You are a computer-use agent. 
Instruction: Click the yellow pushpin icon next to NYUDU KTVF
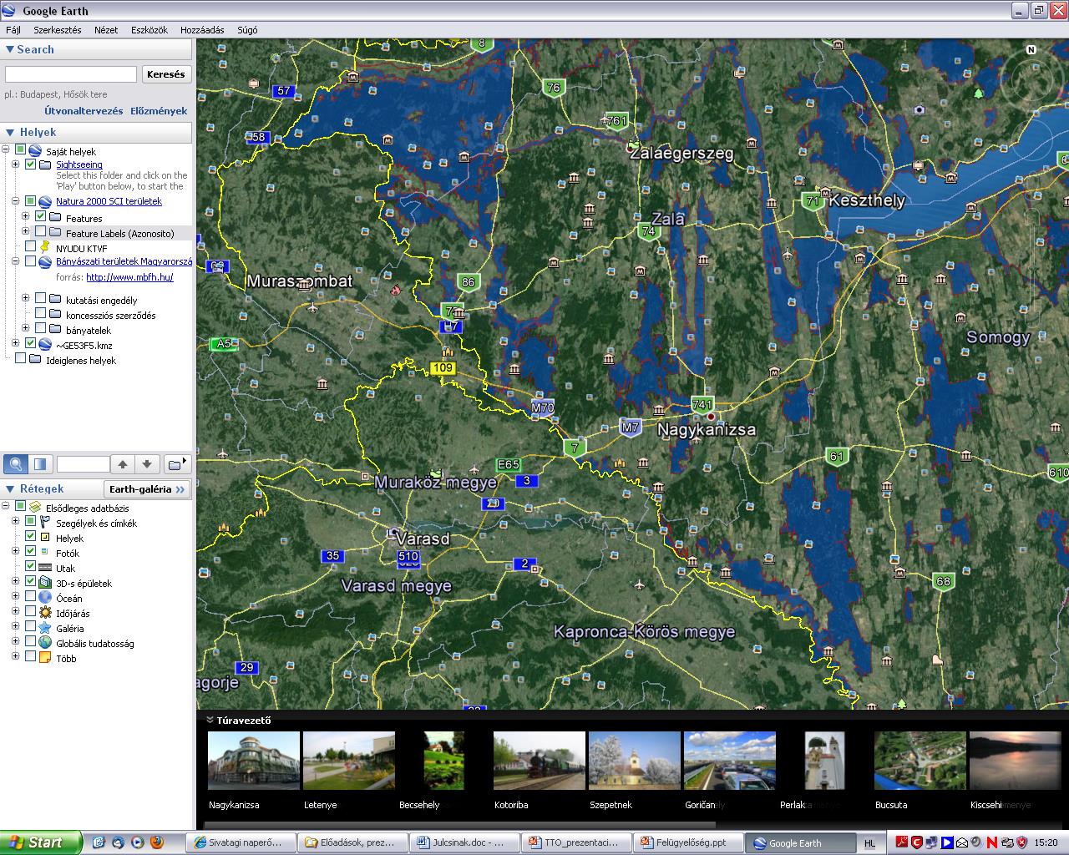click(45, 247)
